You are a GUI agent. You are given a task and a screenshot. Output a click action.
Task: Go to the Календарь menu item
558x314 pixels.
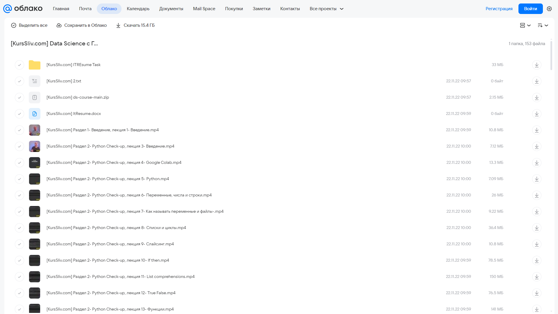click(x=138, y=9)
